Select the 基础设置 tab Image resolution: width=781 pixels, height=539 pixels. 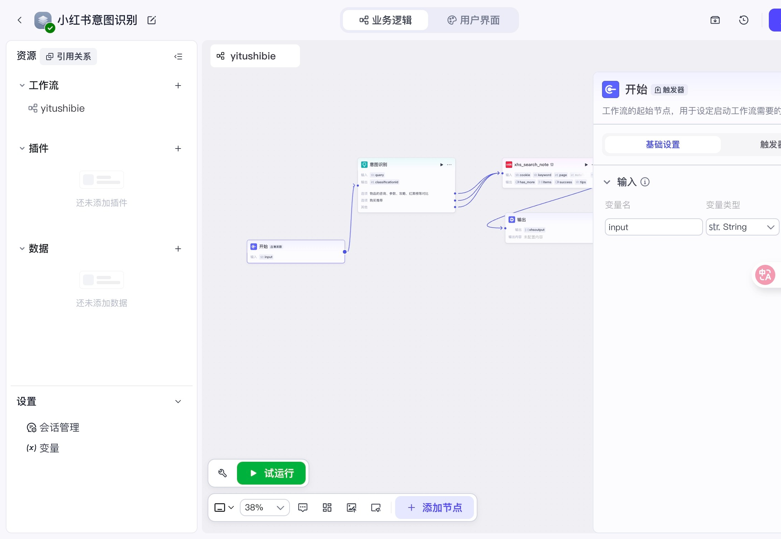click(x=663, y=145)
